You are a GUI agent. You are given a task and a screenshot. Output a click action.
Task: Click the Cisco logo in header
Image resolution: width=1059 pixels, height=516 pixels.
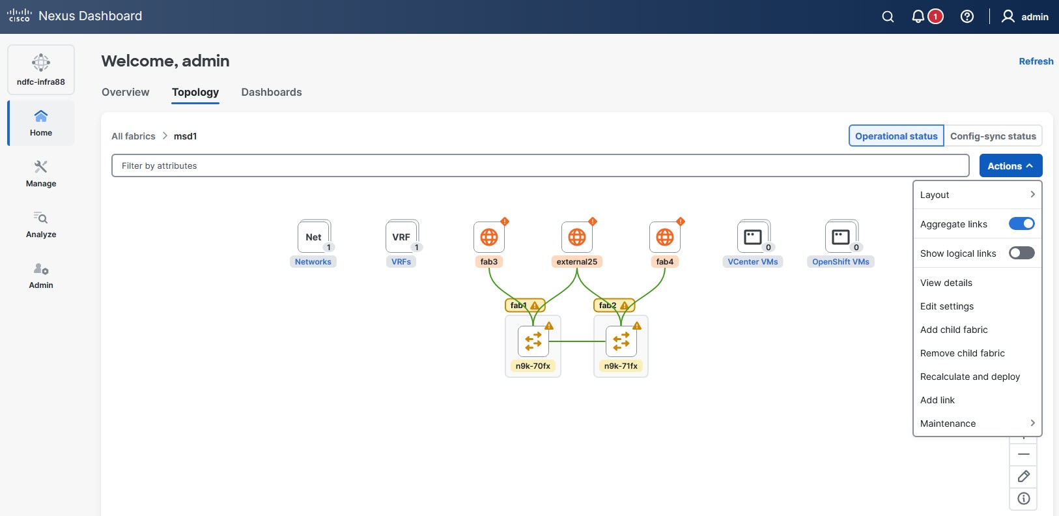[x=19, y=16]
